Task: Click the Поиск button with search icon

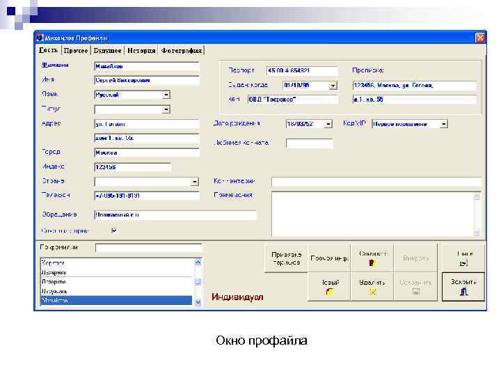Action: pos(463,258)
